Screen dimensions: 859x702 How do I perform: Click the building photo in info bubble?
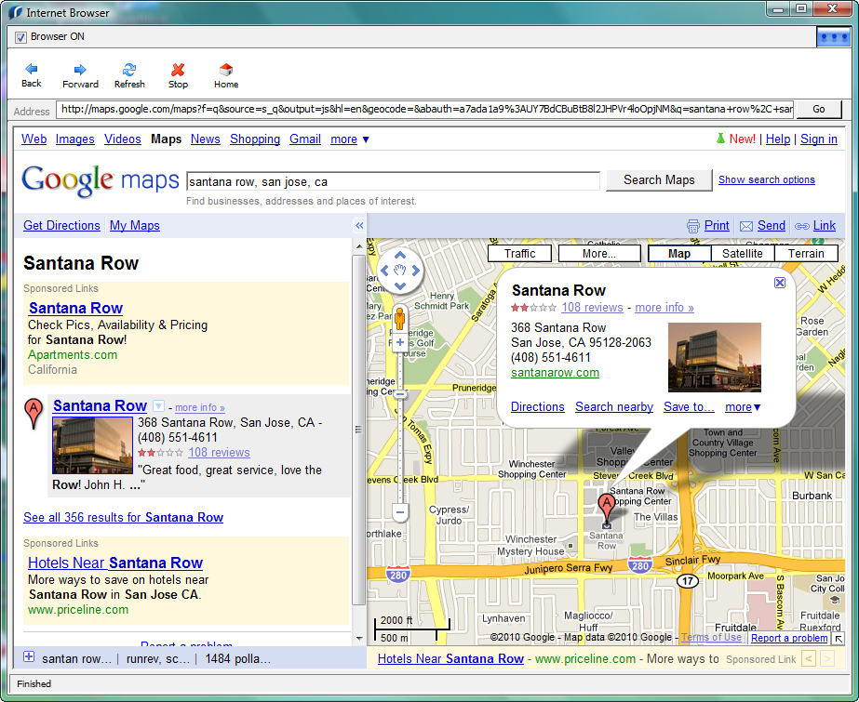coord(715,357)
